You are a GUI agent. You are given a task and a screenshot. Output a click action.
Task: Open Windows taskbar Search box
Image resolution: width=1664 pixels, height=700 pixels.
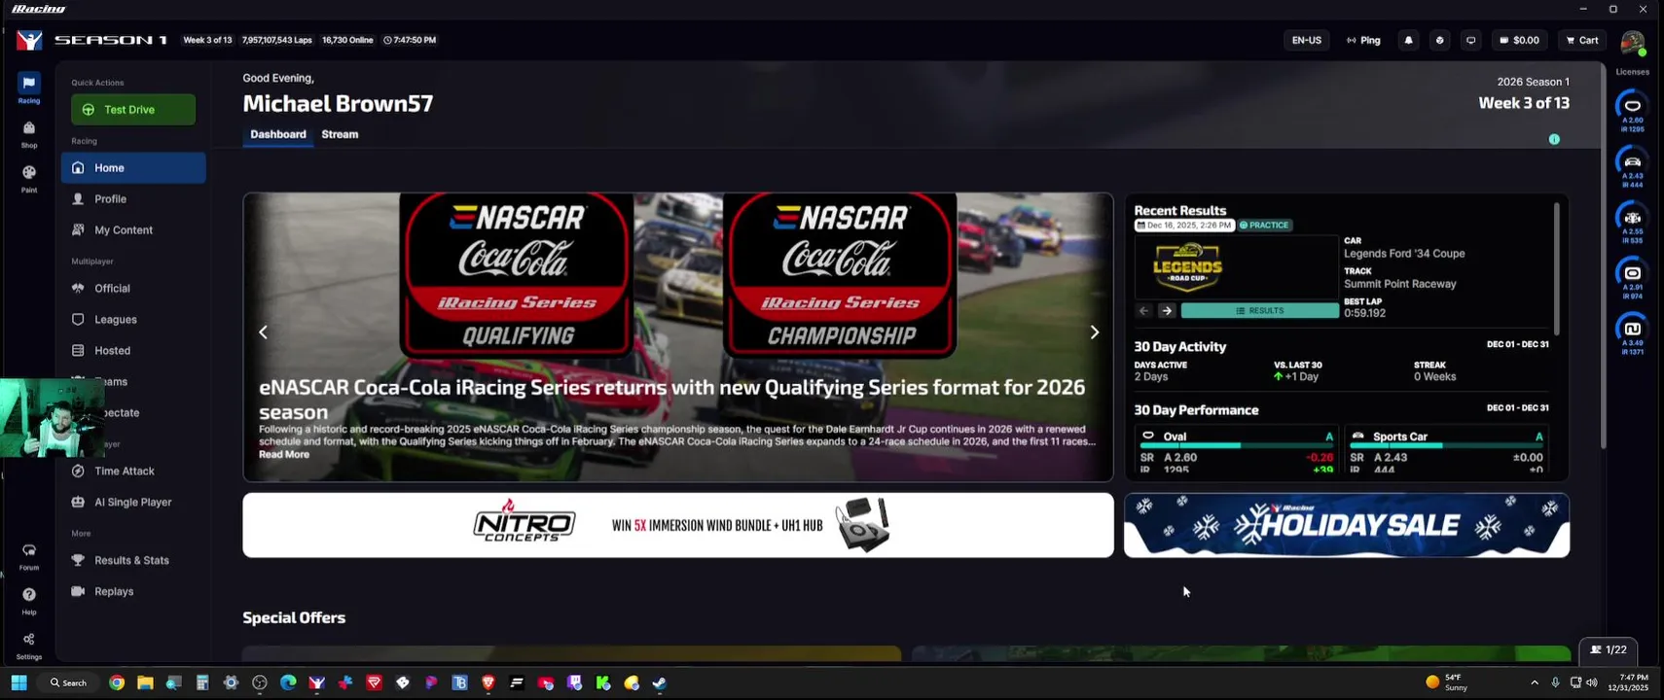[x=68, y=682]
